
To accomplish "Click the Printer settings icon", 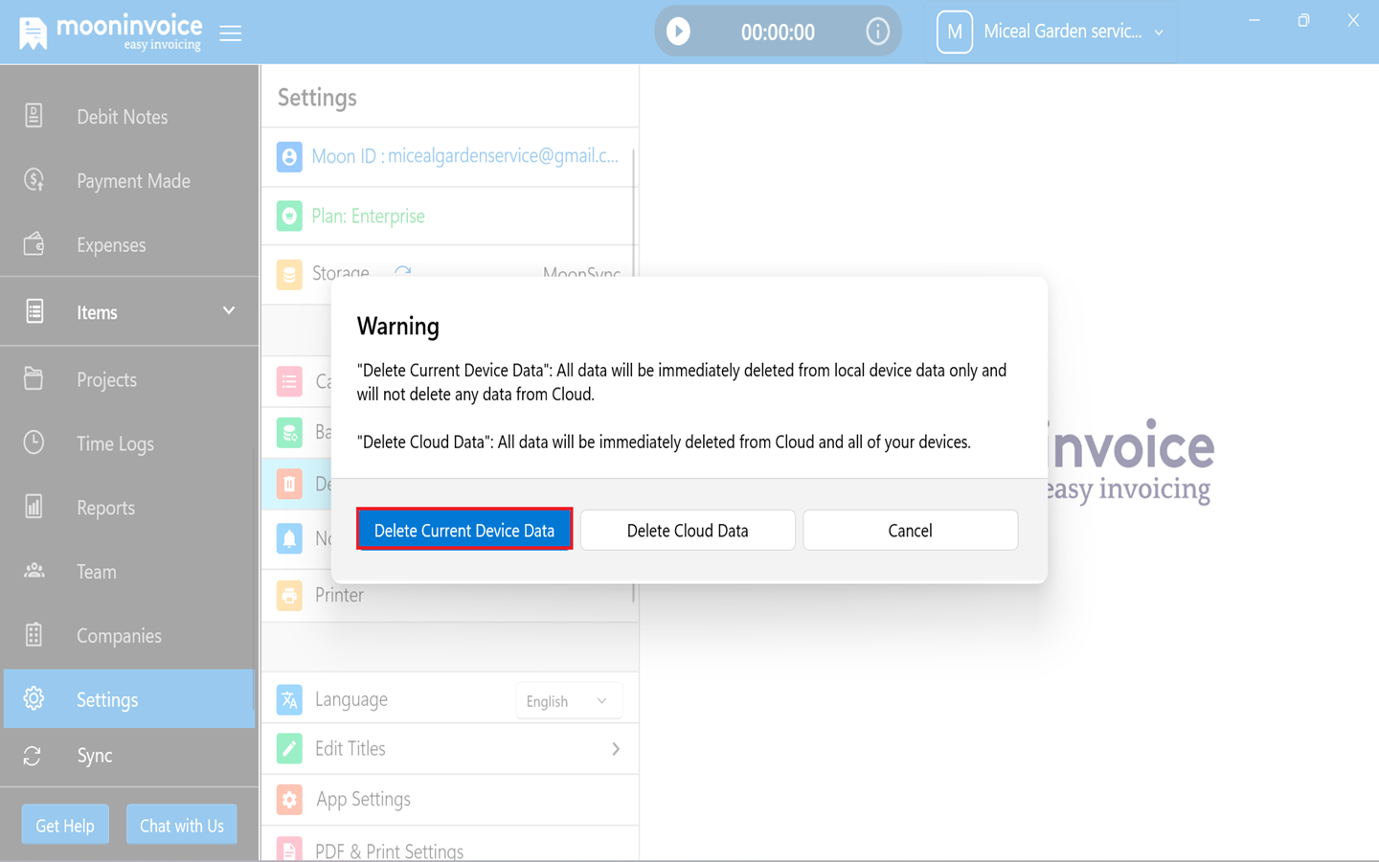I will 289,595.
